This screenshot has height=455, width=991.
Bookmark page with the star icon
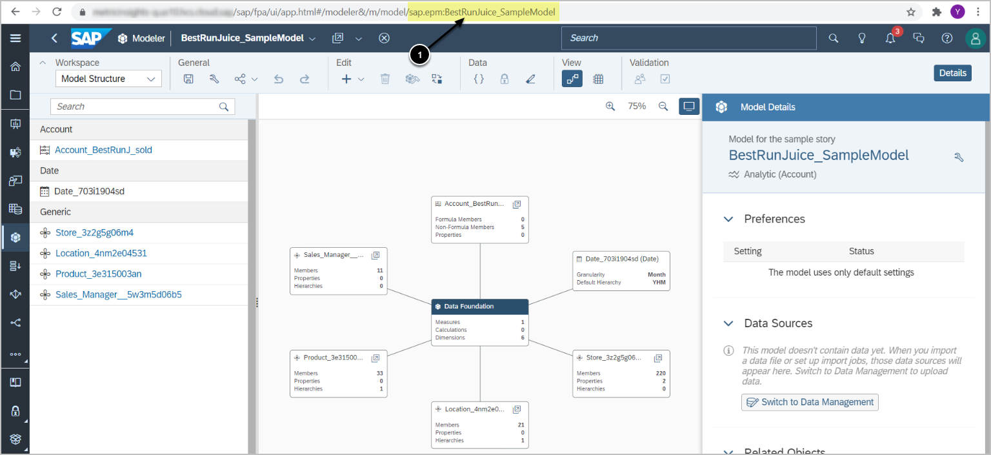tap(911, 12)
